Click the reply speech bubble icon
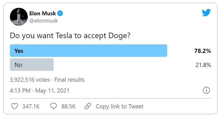This screenshot has width=221, height=118. 53,106
